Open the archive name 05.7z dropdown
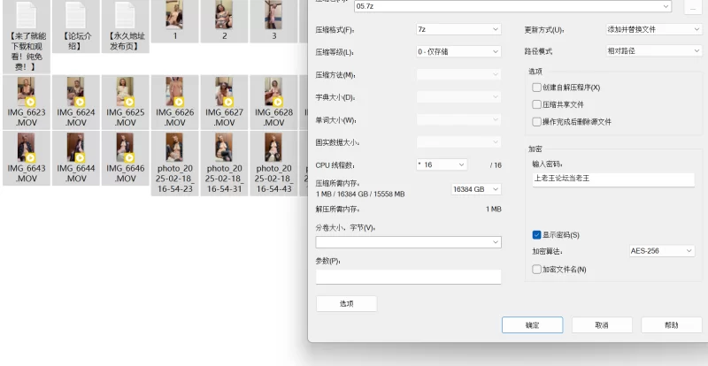Screen dimensions: 708x366 (x=666, y=6)
